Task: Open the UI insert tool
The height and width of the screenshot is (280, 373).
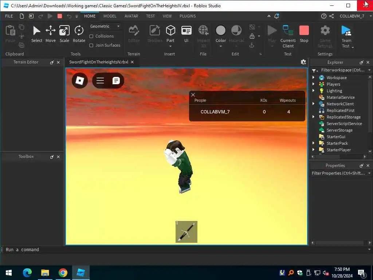Action: (x=186, y=34)
